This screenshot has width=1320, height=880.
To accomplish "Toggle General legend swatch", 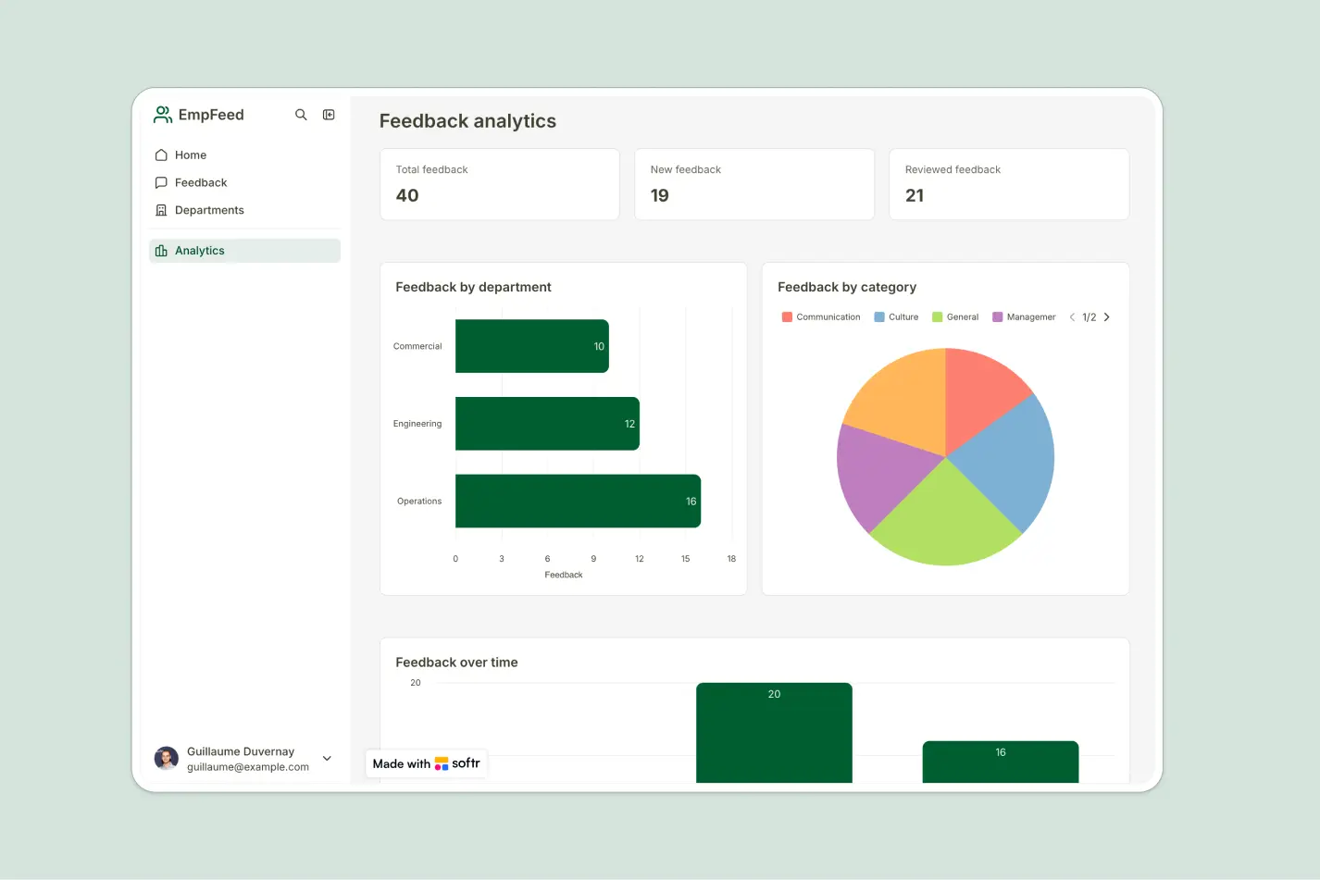I will [937, 317].
